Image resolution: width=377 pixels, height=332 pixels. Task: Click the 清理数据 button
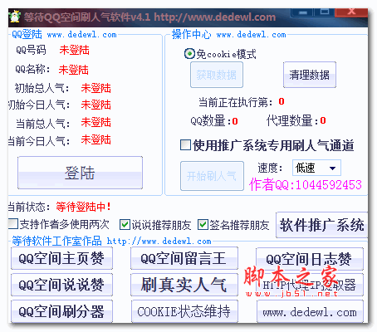310,75
